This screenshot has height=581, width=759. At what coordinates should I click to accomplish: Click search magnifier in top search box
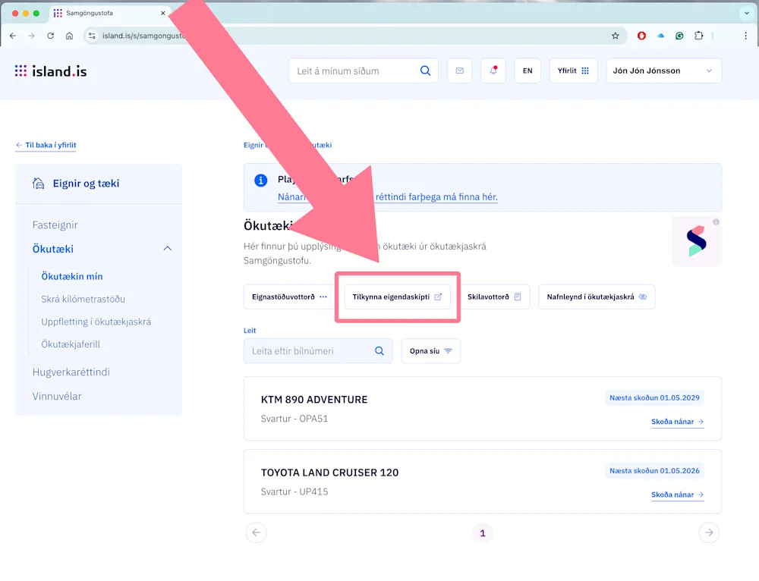pyautogui.click(x=425, y=71)
